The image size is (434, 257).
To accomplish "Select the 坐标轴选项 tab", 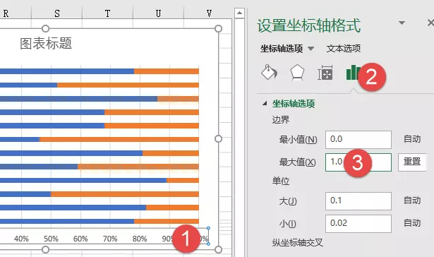I will coord(282,49).
